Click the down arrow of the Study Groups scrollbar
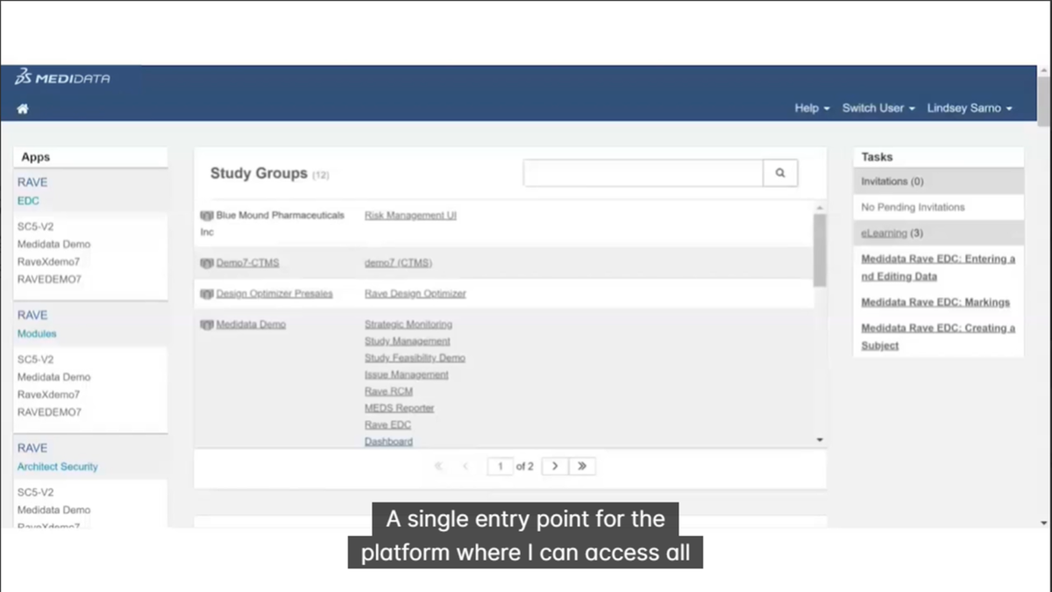 820,439
